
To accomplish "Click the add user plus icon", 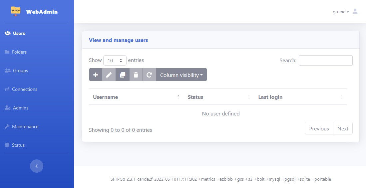I will click(x=96, y=75).
